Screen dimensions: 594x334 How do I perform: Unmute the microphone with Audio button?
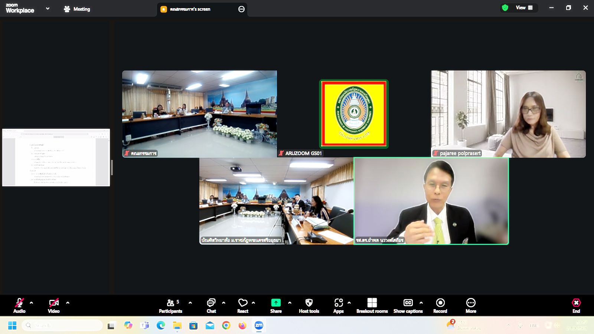pyautogui.click(x=19, y=306)
